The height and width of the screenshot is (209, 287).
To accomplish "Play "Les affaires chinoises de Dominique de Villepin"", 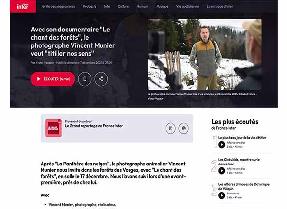I will [x=221, y=195].
